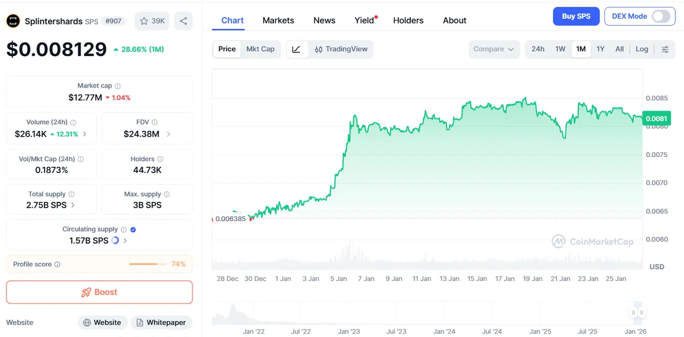The image size is (684, 337).
Task: Click the Profile score progress bar
Action: (147, 264)
